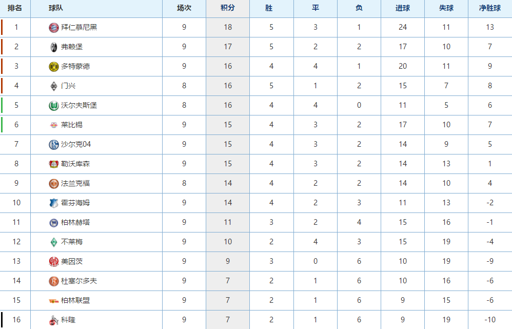Click the Freiburg club crest

[53, 47]
